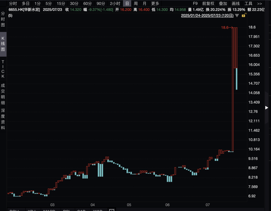
Task: Click the 振 13.29% amplitude value
Action: pyautogui.click(x=236, y=10)
